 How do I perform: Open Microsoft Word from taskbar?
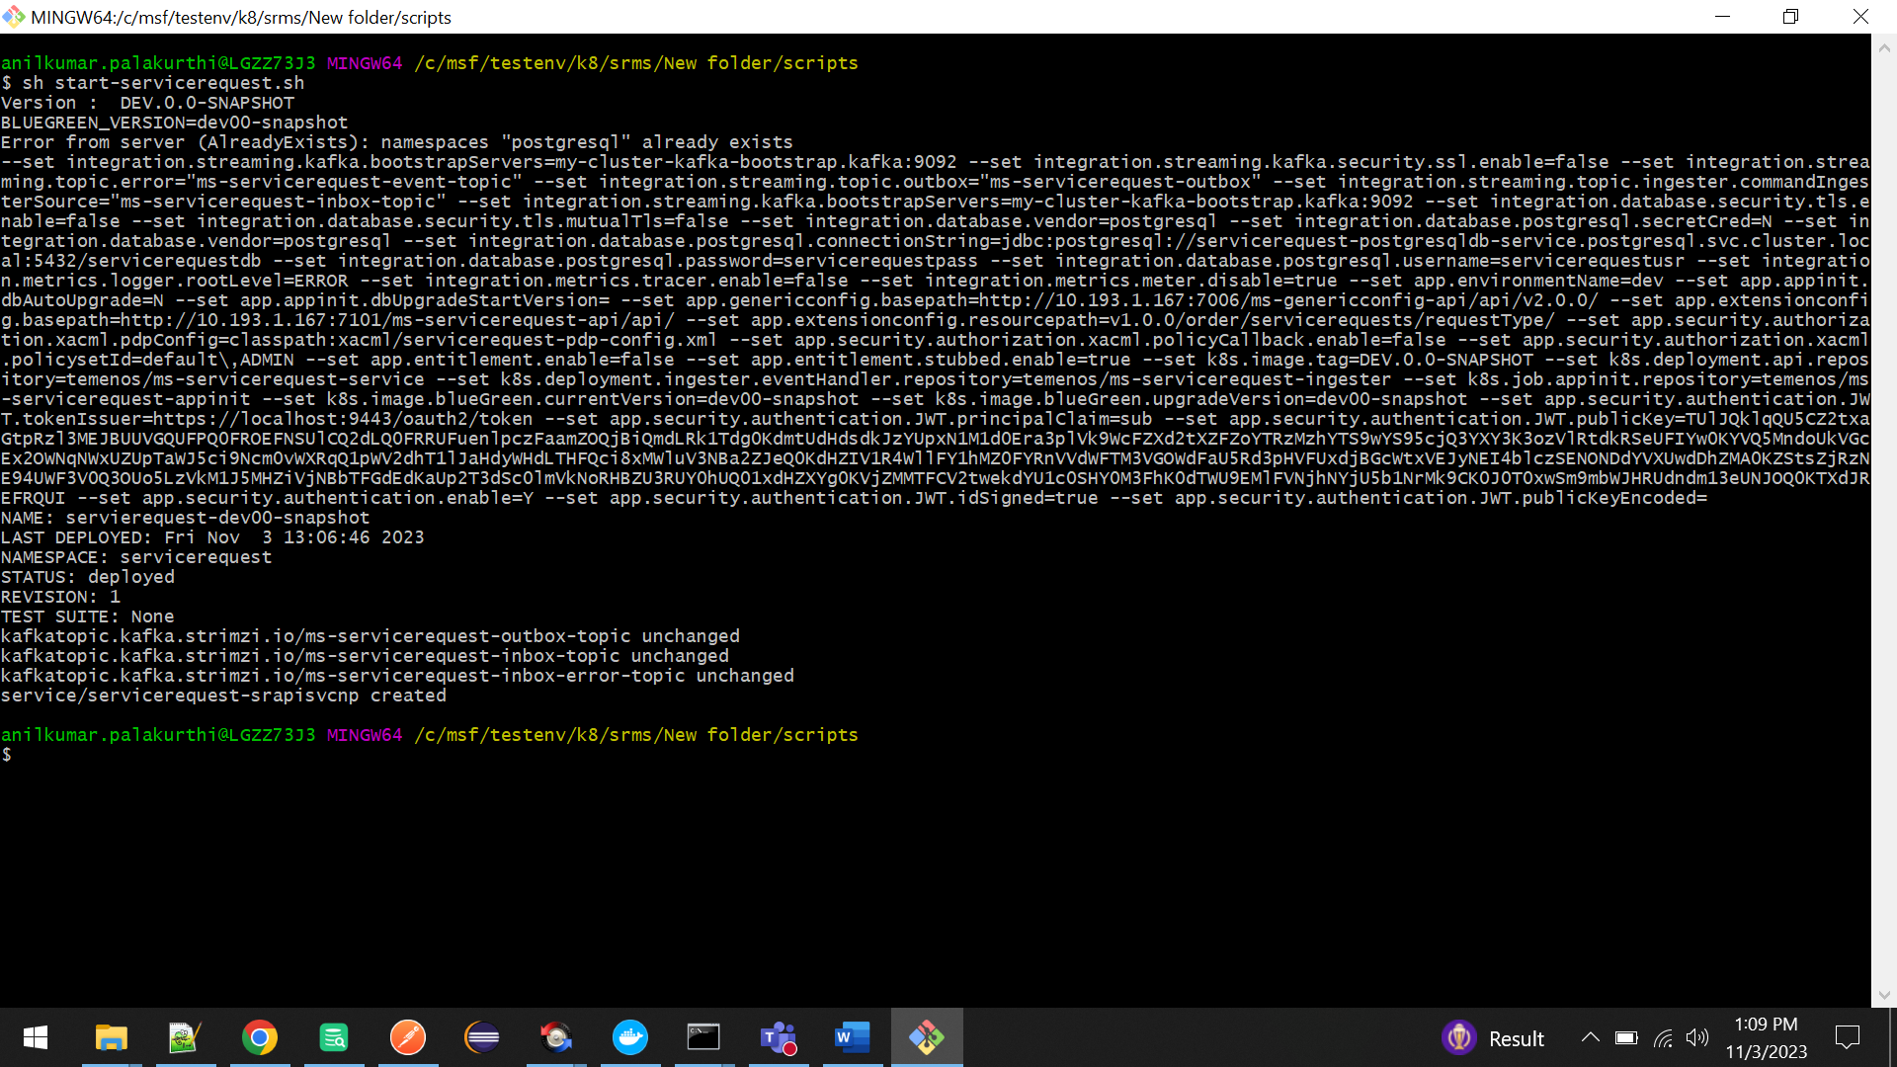(x=852, y=1037)
